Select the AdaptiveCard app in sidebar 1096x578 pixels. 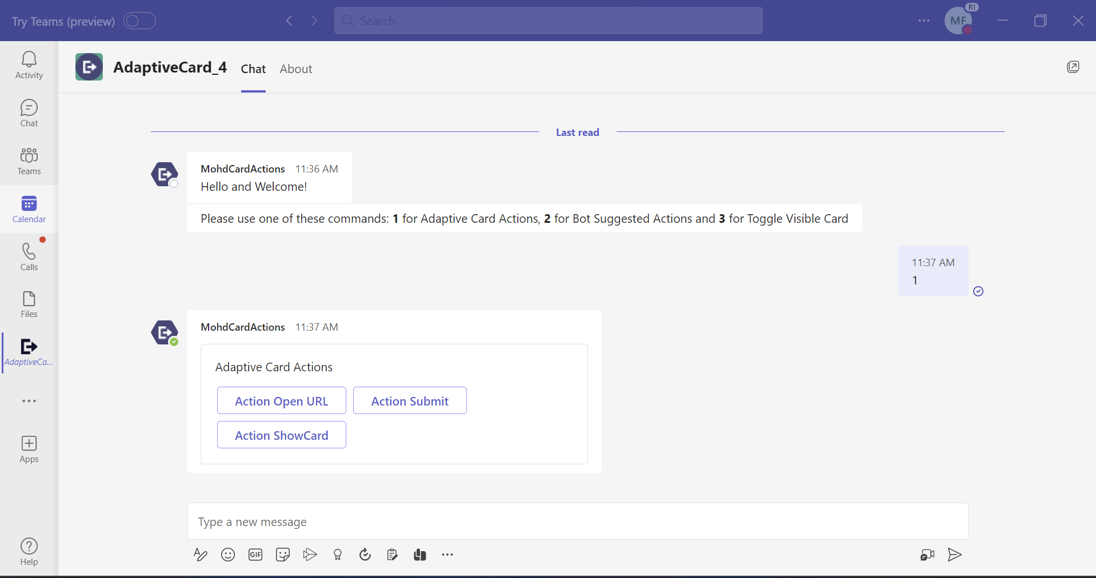(x=29, y=352)
